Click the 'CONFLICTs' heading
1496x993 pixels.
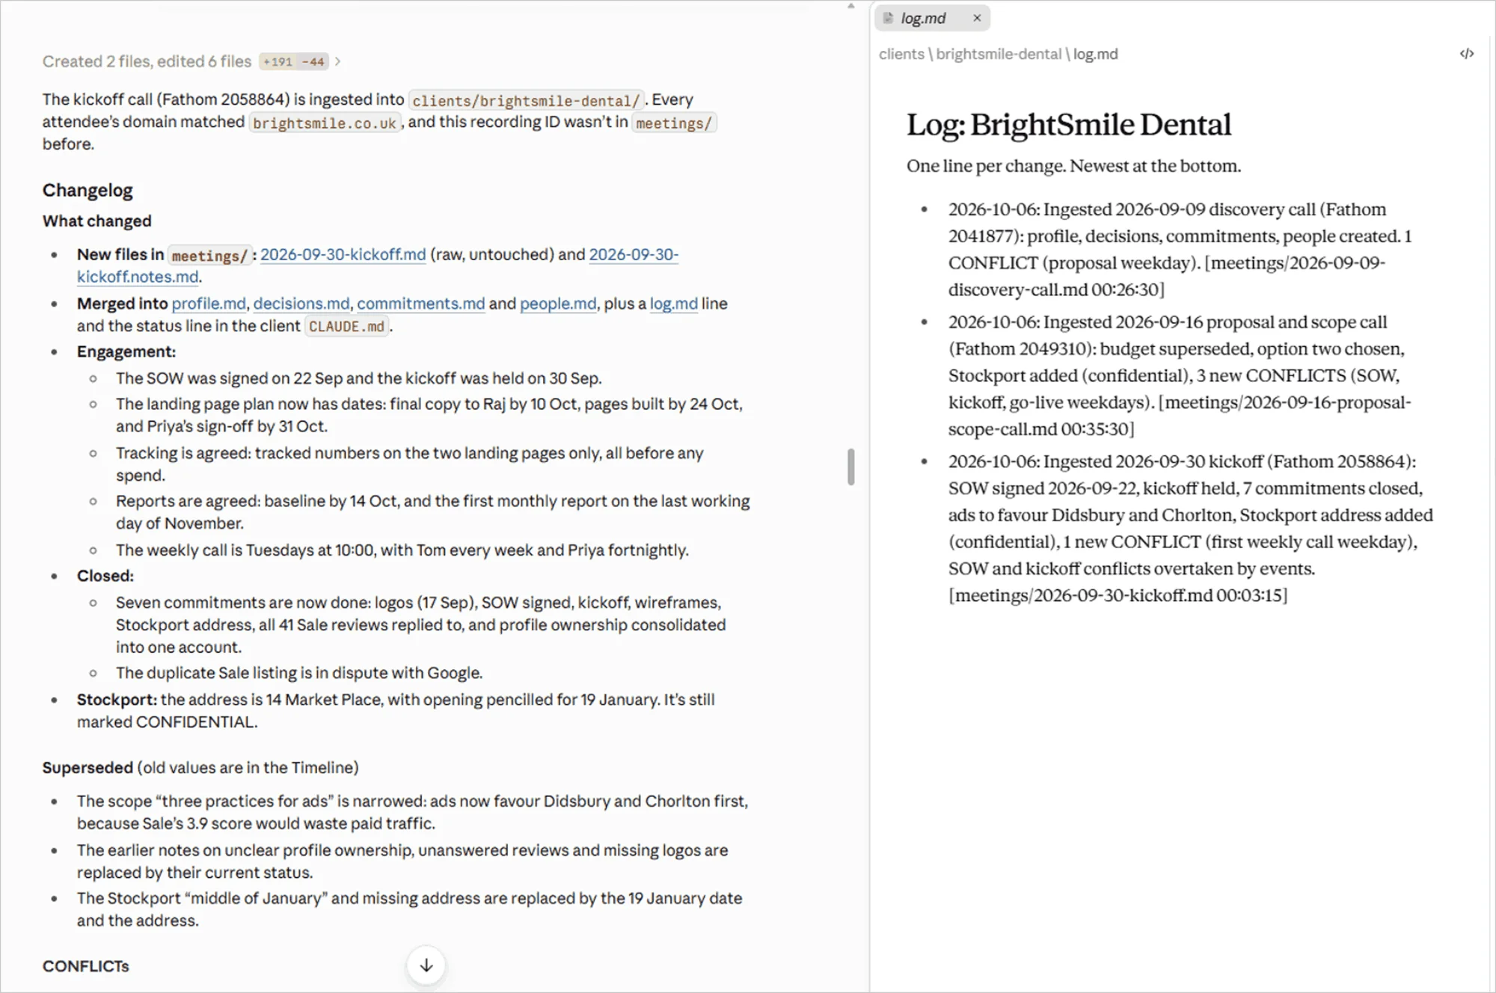click(x=86, y=966)
